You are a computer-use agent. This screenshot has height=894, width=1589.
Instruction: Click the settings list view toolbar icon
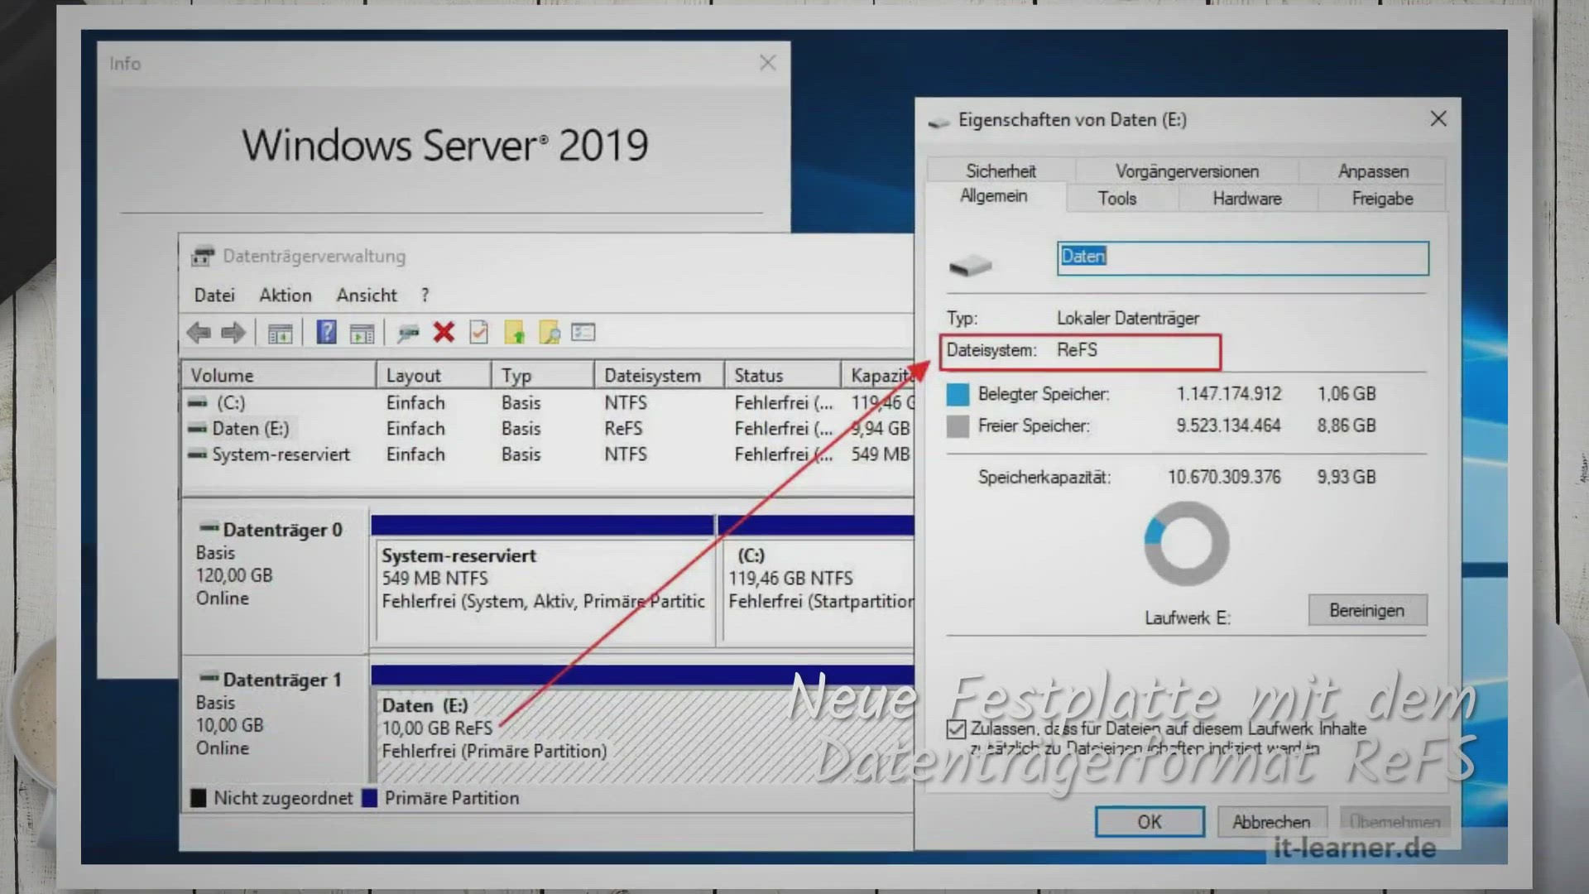click(583, 333)
